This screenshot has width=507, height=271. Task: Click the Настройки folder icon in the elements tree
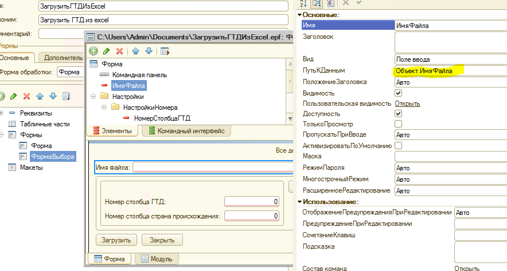(104, 96)
